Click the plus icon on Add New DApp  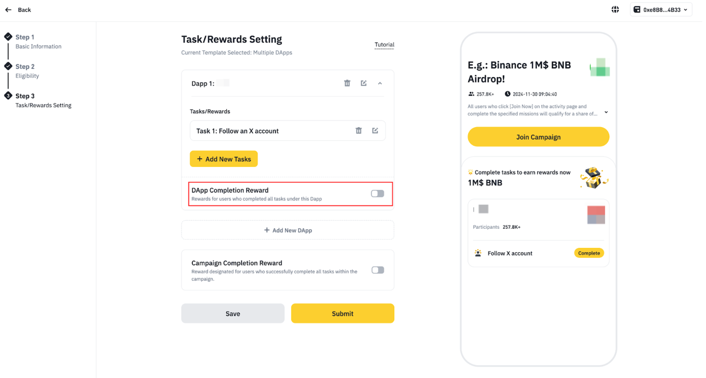267,230
